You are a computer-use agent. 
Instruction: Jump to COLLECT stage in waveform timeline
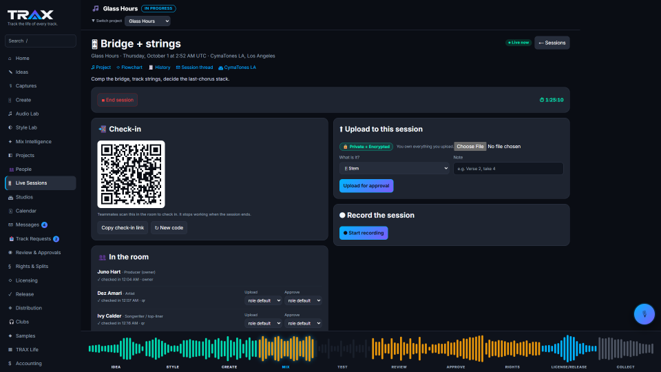pos(626,367)
